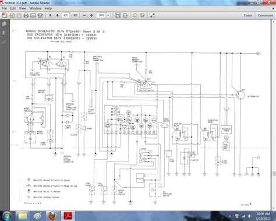Go to previous page with up arrow

[50, 15]
